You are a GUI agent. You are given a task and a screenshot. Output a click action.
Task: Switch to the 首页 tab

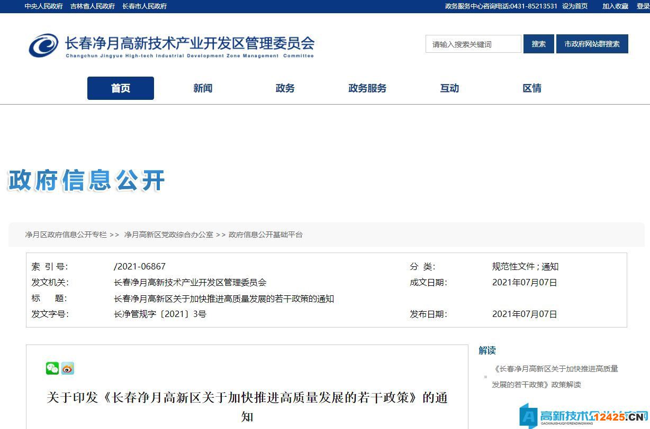click(x=120, y=88)
